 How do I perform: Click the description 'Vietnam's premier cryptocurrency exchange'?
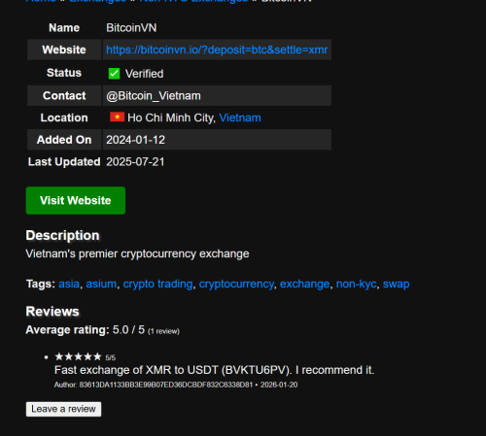[137, 253]
